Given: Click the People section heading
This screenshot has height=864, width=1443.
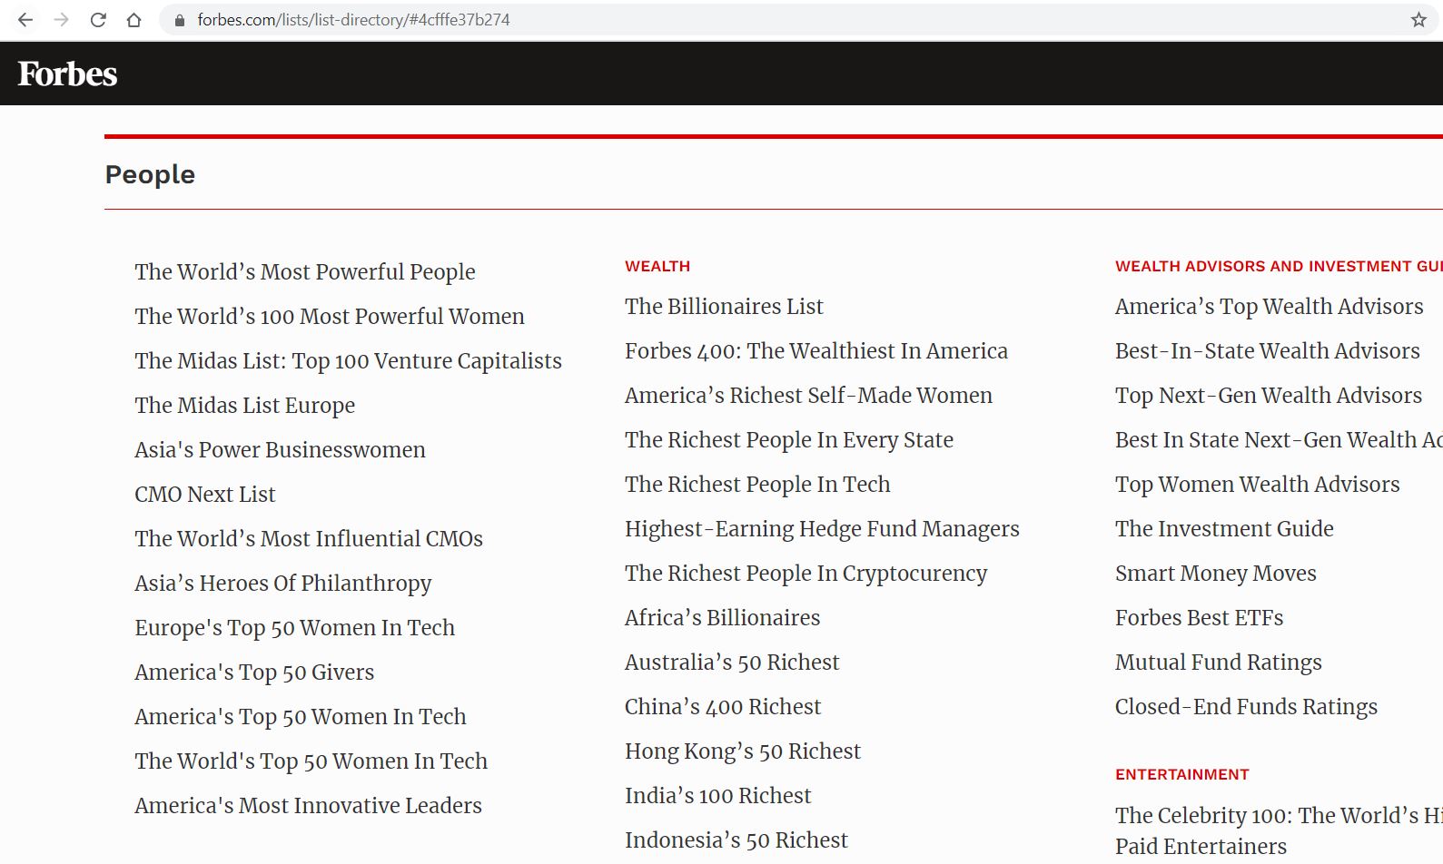Looking at the screenshot, I should (150, 174).
